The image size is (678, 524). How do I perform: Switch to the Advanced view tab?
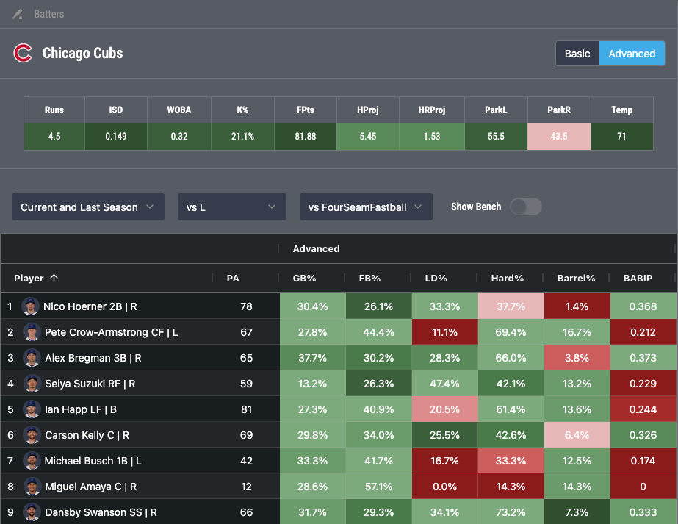[632, 54]
